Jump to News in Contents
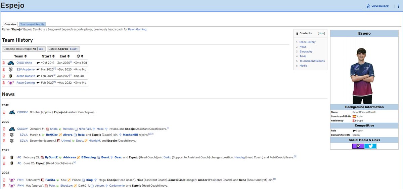Image resolution: width=403 pixels, height=189 pixels. click(303, 47)
